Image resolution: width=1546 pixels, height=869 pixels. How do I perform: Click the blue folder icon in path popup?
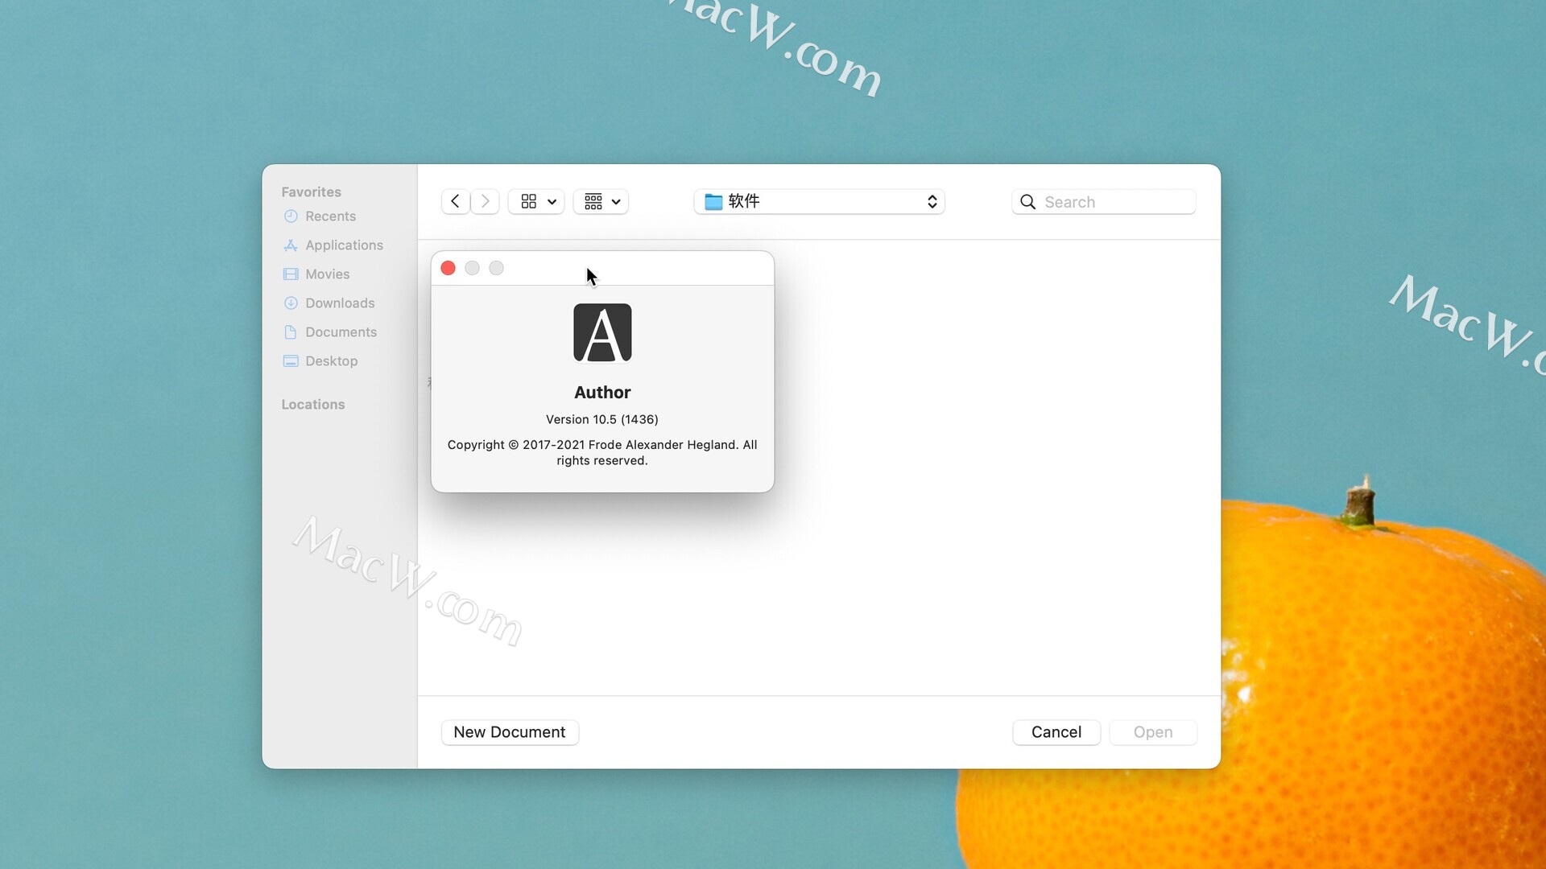(x=713, y=201)
